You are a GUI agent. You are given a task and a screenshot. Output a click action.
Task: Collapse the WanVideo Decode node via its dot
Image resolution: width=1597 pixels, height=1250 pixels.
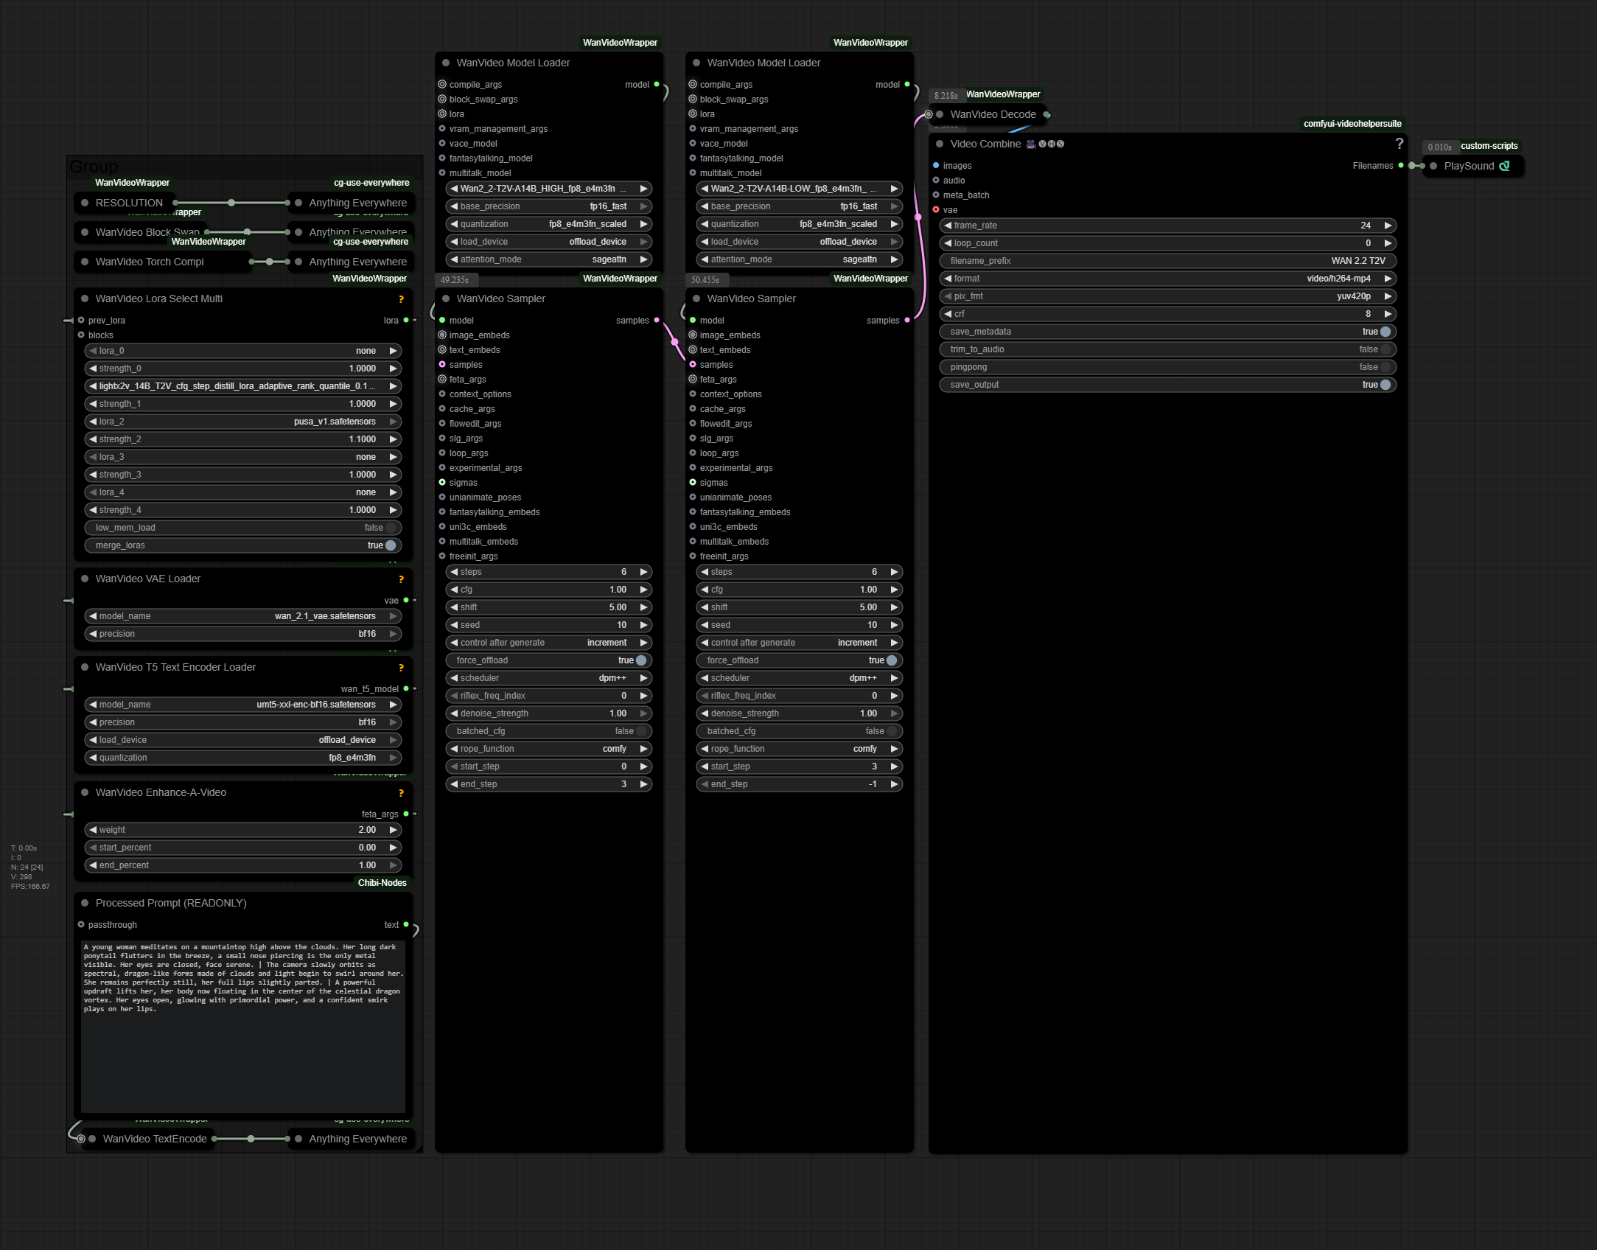pos(940,114)
